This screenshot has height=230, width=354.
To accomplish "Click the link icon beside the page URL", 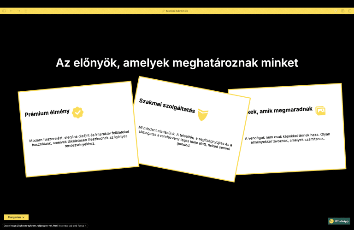I will tap(163, 11).
